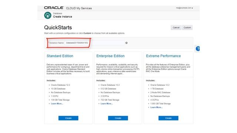
Task: Click the Create Instance breadcrumb text
Action: point(63,17)
